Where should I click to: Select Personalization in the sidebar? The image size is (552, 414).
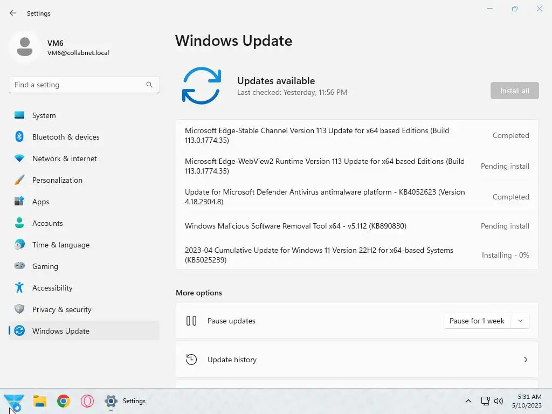point(84,180)
